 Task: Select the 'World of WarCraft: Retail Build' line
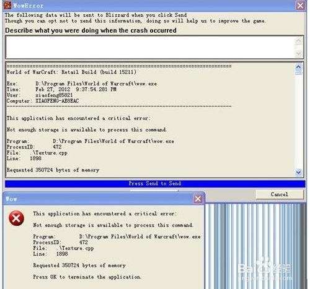coord(71,72)
